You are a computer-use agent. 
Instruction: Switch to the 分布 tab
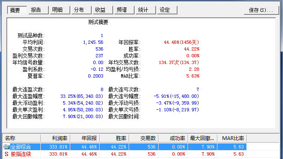point(82,10)
